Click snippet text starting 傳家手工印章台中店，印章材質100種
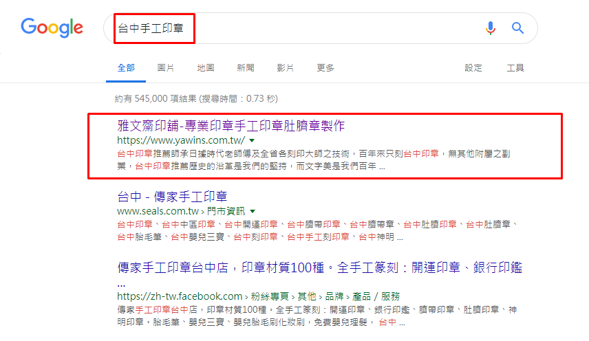This screenshot has width=589, height=341. coord(317,316)
